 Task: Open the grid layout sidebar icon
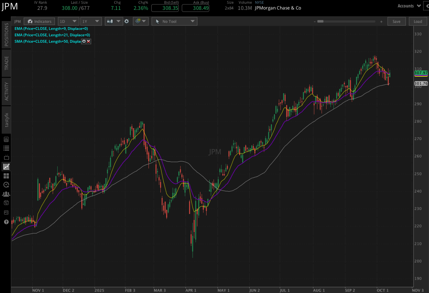[6, 176]
